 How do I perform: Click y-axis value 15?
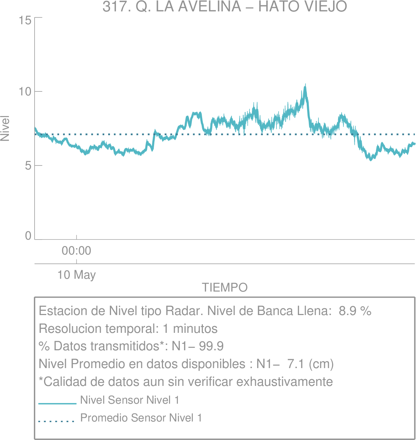tap(25, 21)
